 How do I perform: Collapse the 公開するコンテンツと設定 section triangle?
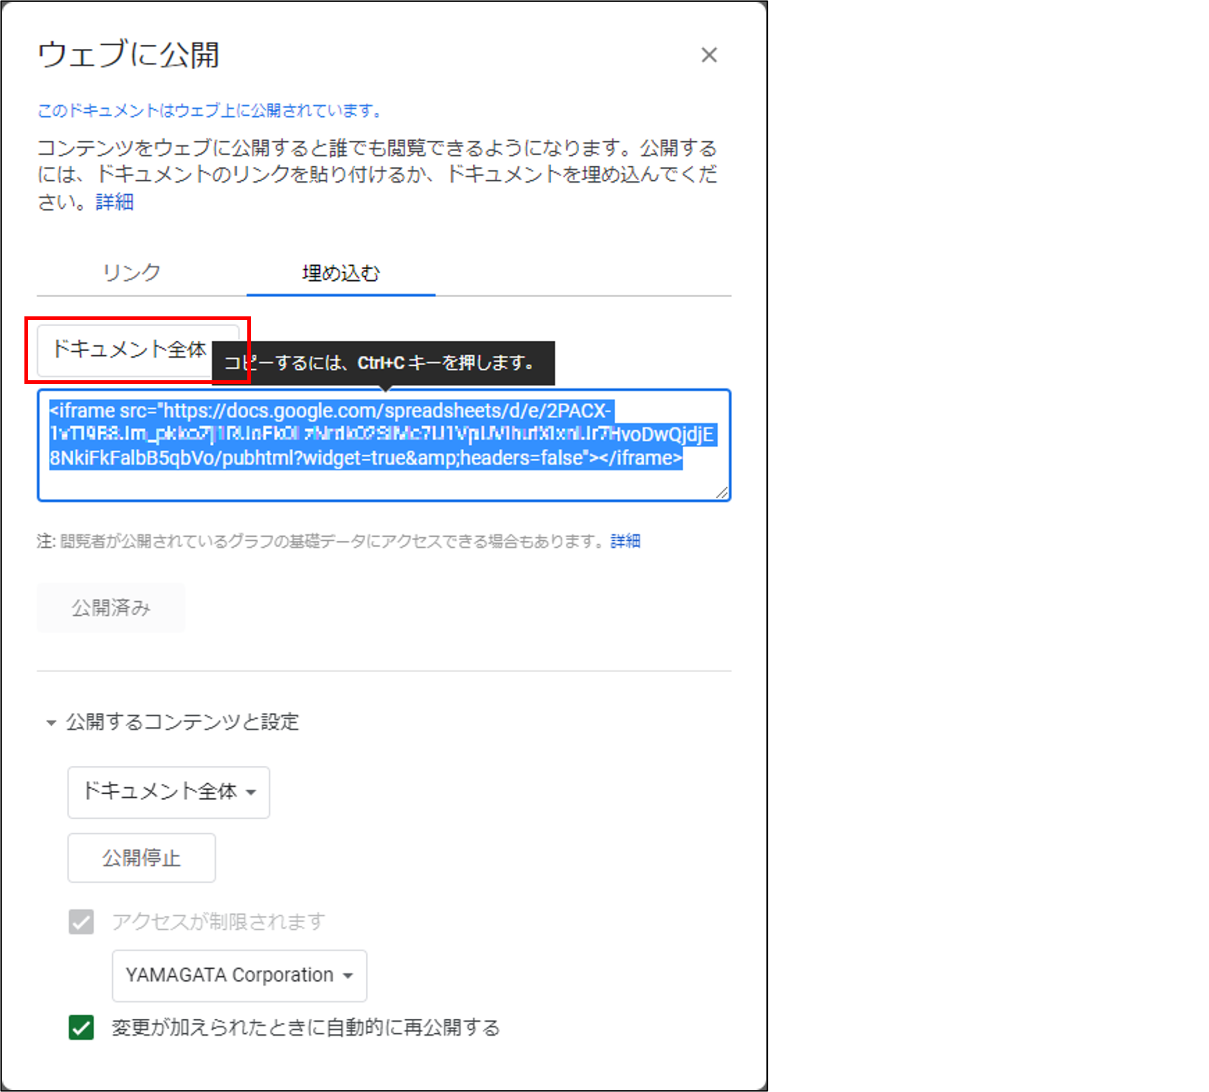tap(51, 723)
